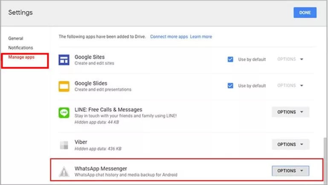Switch to the General settings tab
Screen dimensions: 328x185
tap(16, 38)
